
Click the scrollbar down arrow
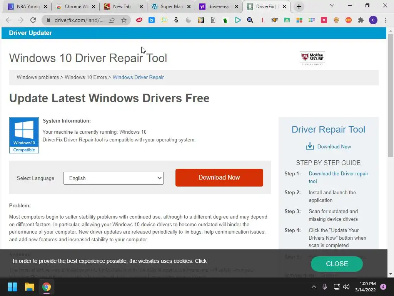[x=391, y=274]
